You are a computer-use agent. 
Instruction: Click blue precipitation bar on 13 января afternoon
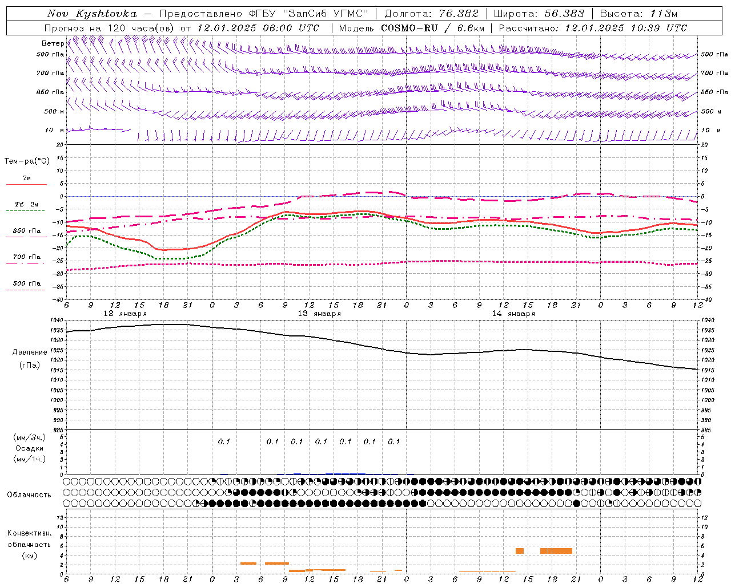(x=346, y=473)
